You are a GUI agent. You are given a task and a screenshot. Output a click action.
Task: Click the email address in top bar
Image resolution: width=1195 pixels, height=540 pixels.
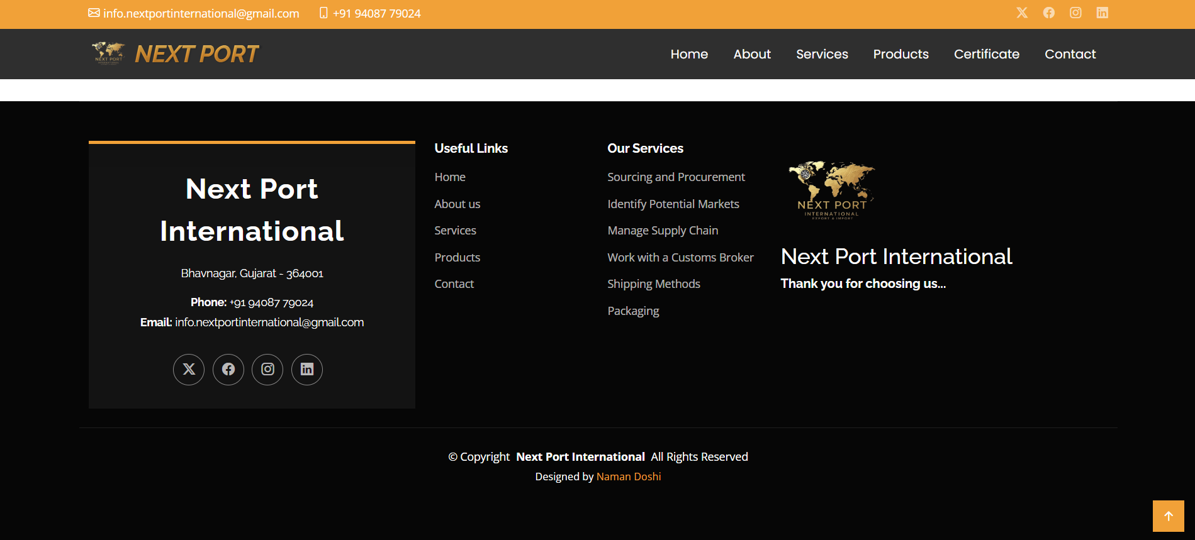pyautogui.click(x=201, y=13)
